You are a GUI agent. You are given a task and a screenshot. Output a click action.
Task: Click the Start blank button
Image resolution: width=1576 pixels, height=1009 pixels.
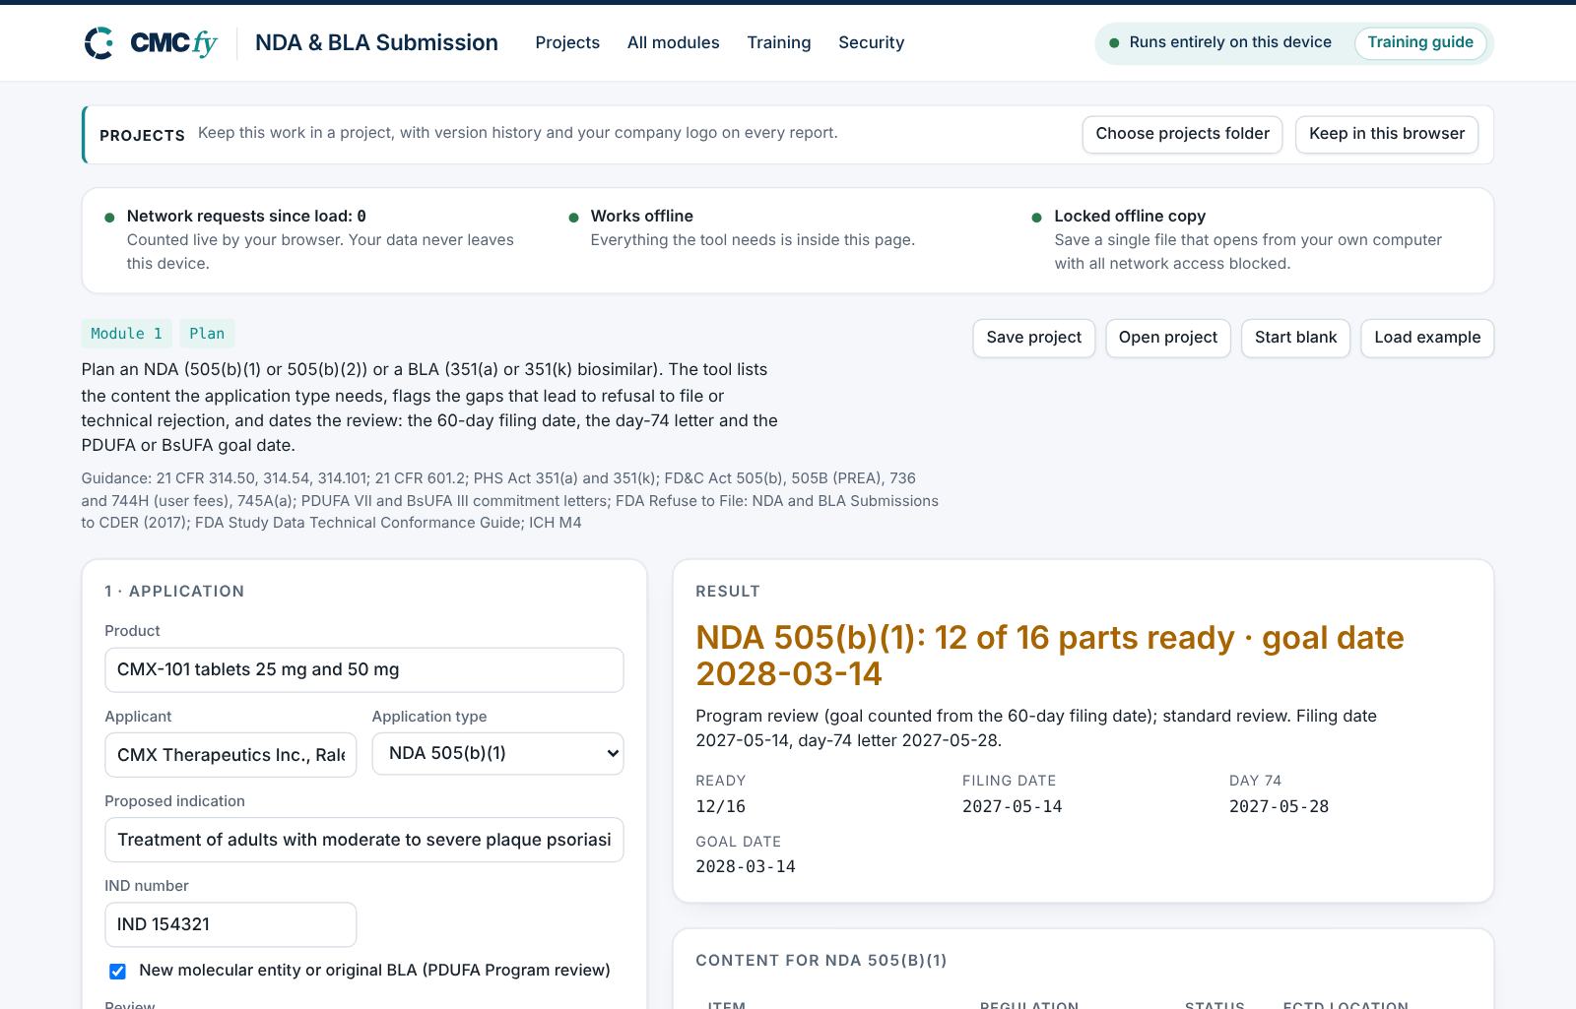[1295, 338]
